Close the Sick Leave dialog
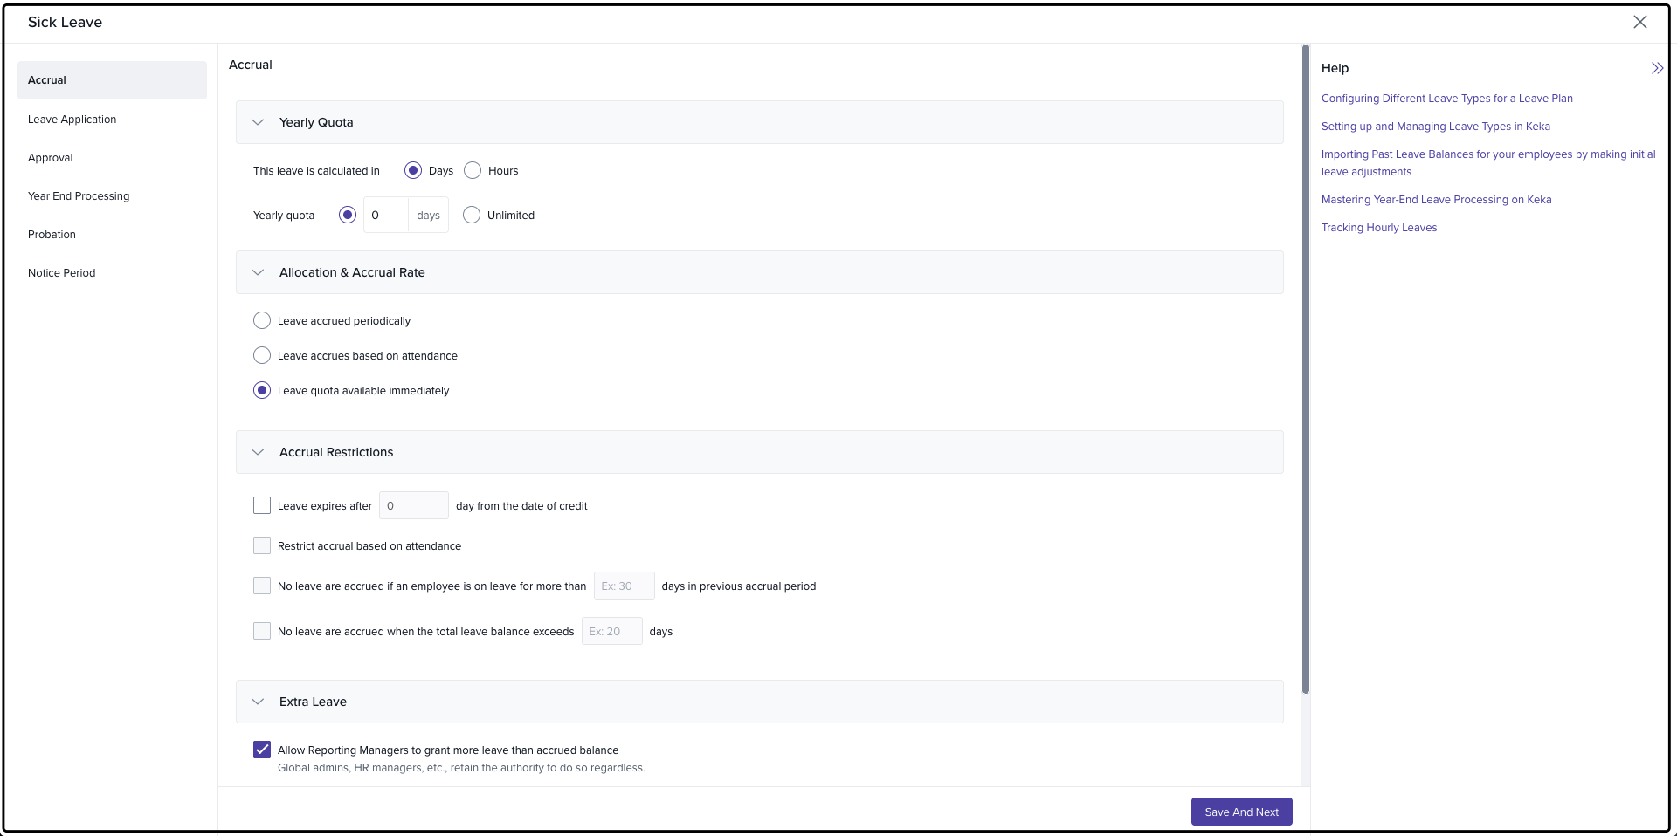Viewport: 1677px width, 836px height. pyautogui.click(x=1639, y=22)
